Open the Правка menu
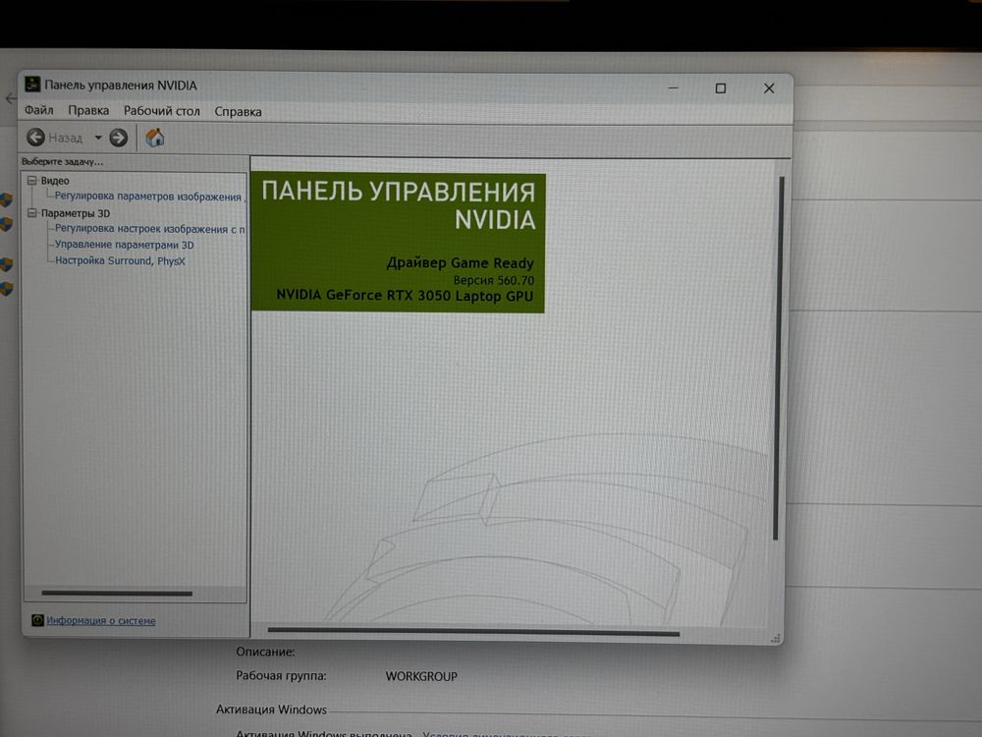 point(88,110)
